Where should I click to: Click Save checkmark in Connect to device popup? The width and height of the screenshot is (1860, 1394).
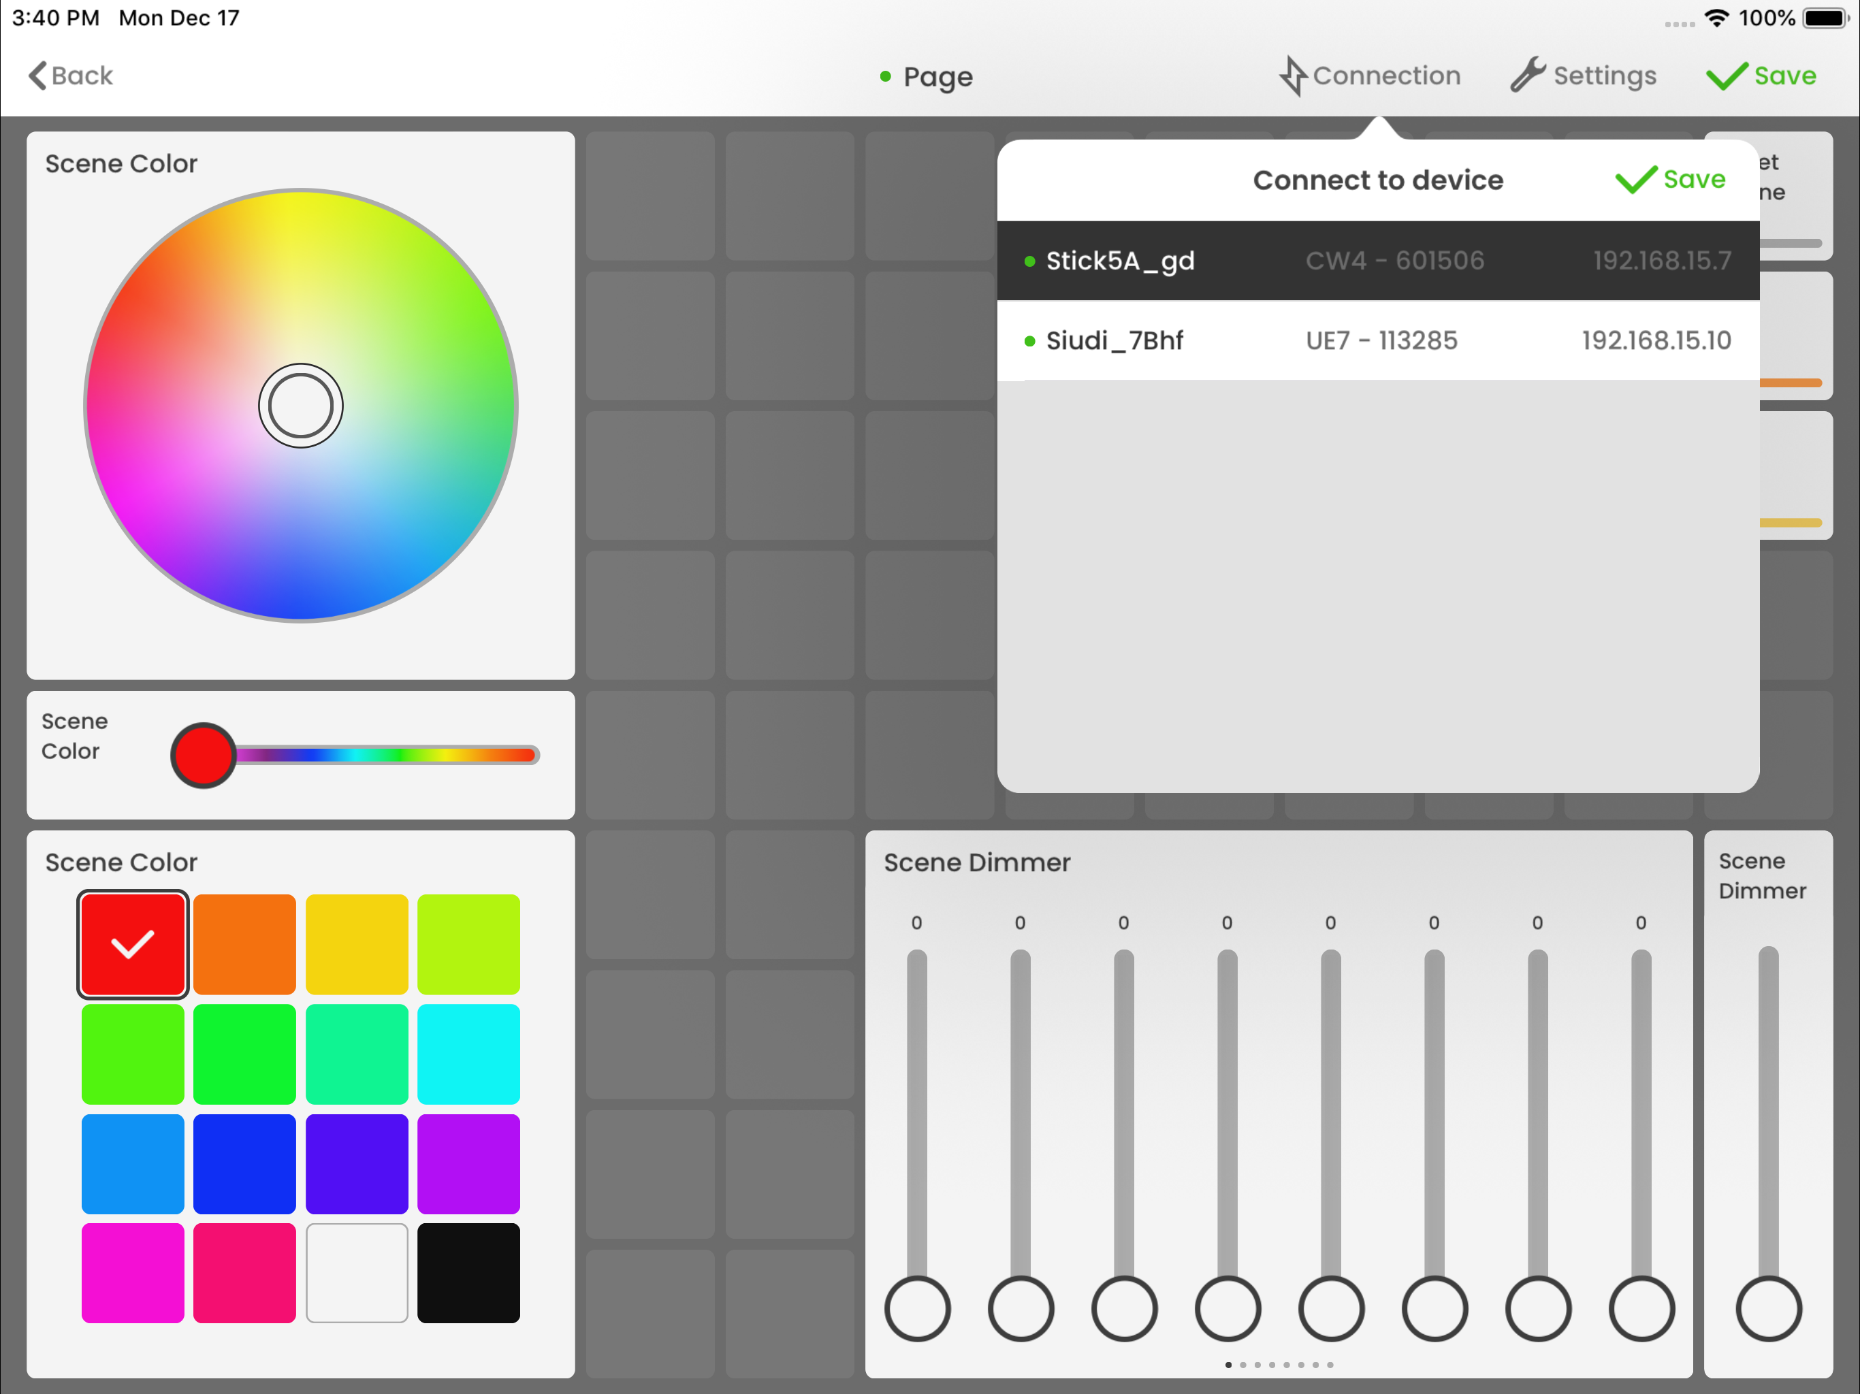click(1635, 179)
